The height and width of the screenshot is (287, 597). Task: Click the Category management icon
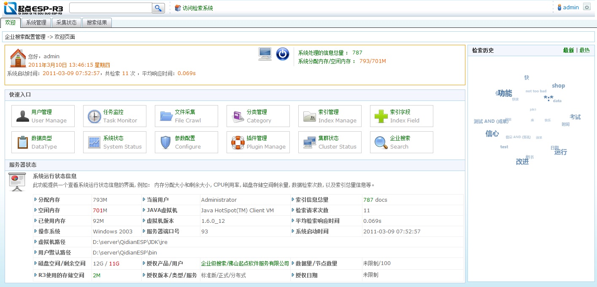(x=237, y=116)
